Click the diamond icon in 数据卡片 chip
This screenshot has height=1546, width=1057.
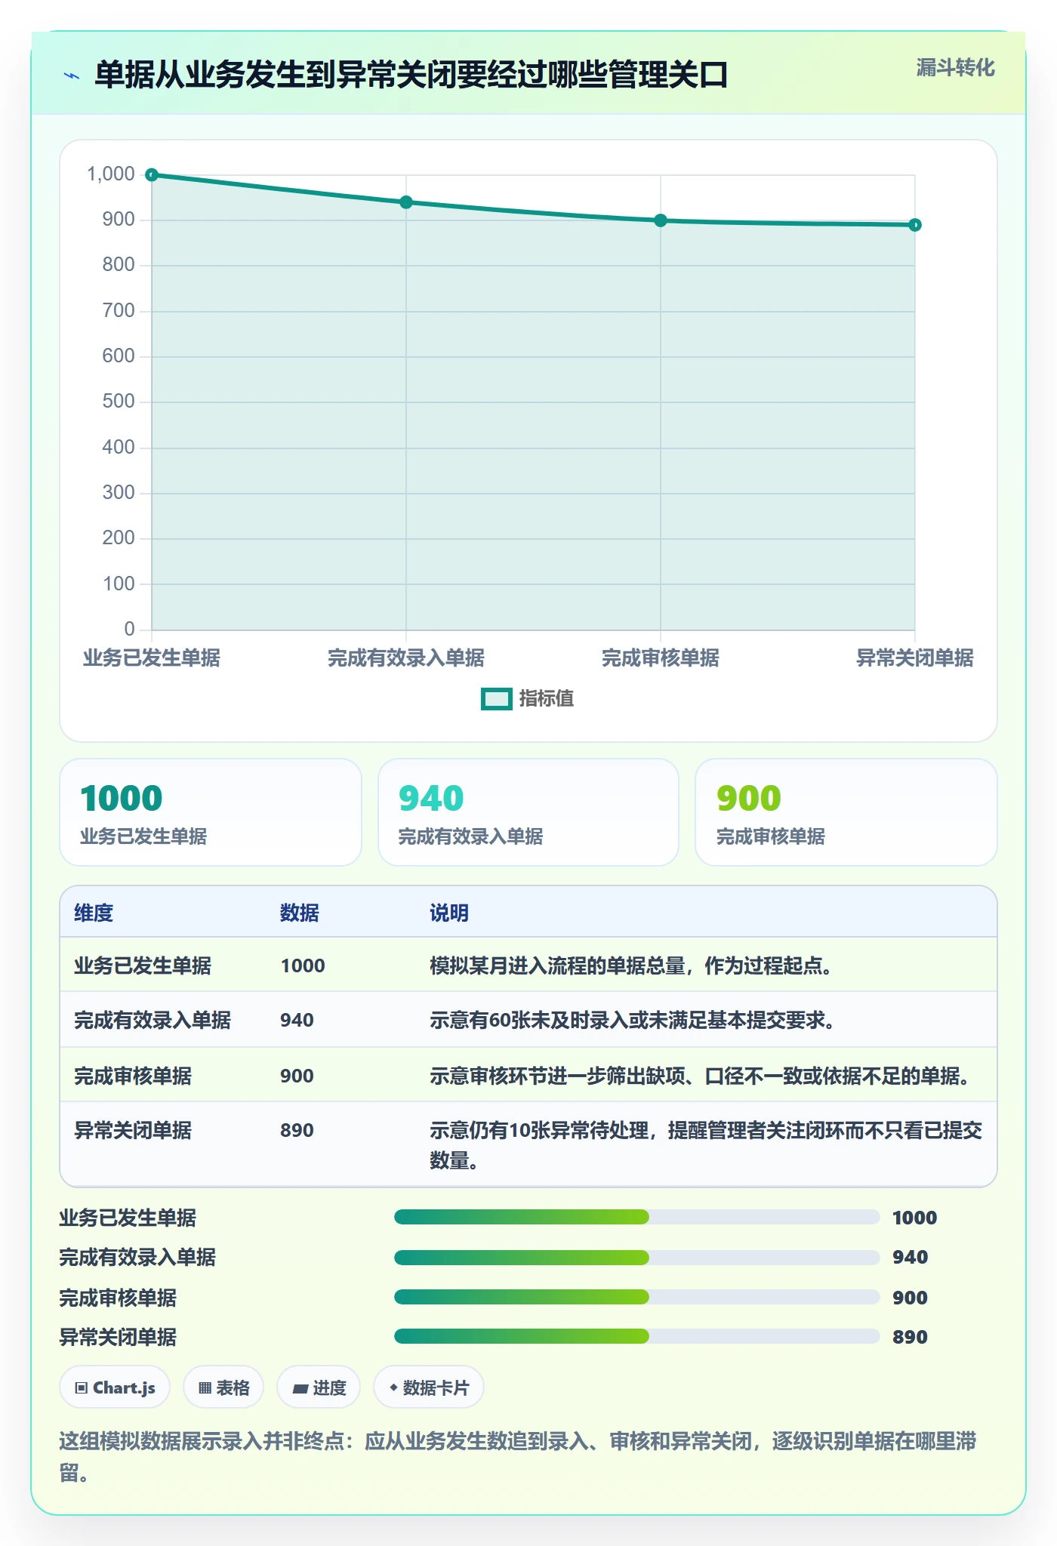coord(393,1387)
